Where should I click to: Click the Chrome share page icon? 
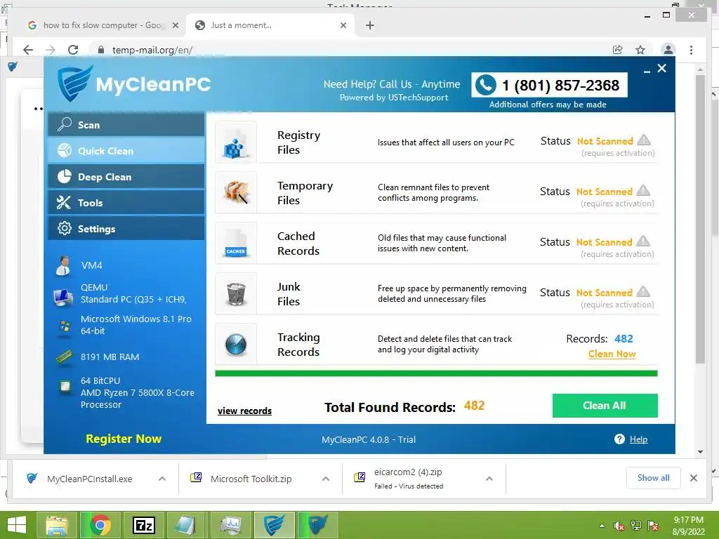tap(618, 50)
